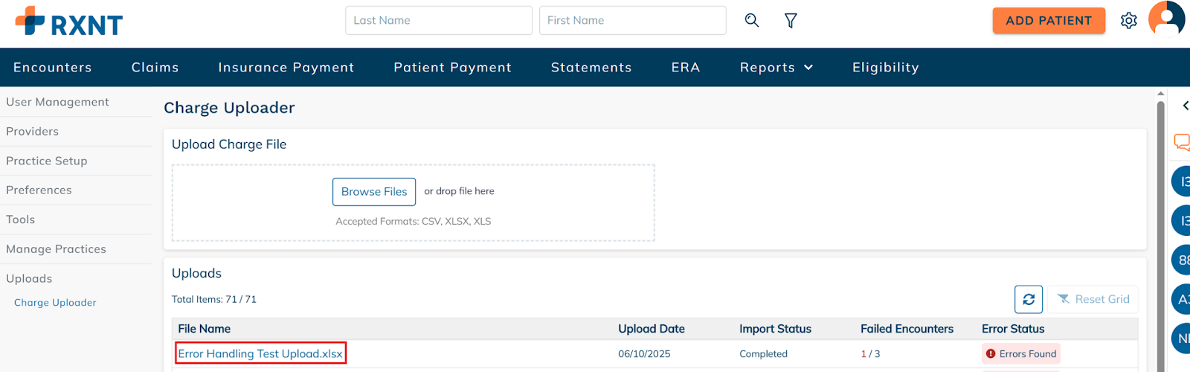Expand the Reports dropdown menu
1190x372 pixels.
point(776,68)
